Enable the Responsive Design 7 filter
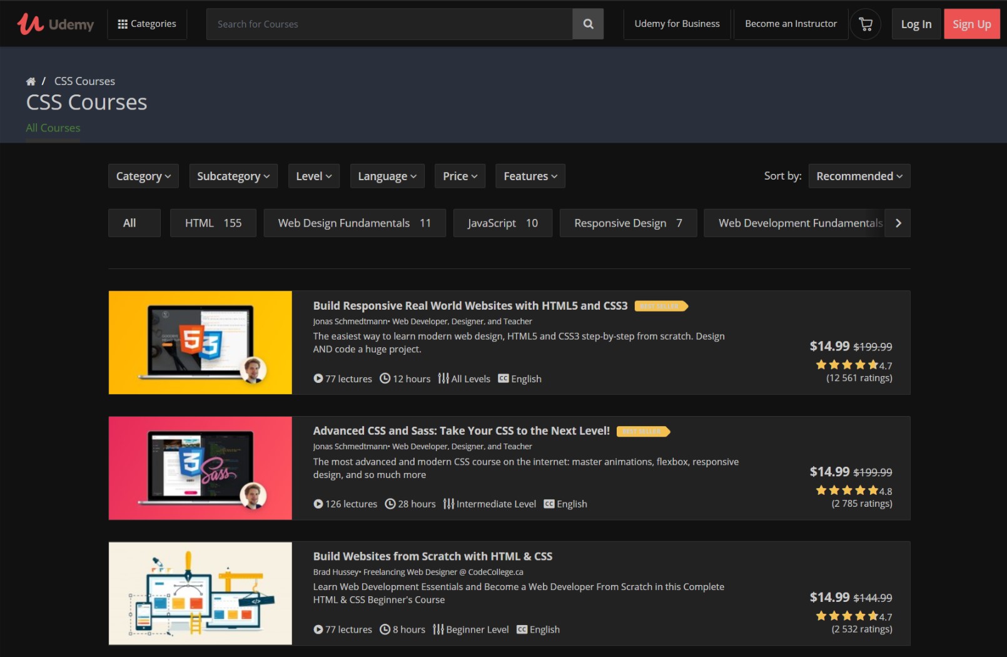Image resolution: width=1007 pixels, height=657 pixels. pos(628,223)
